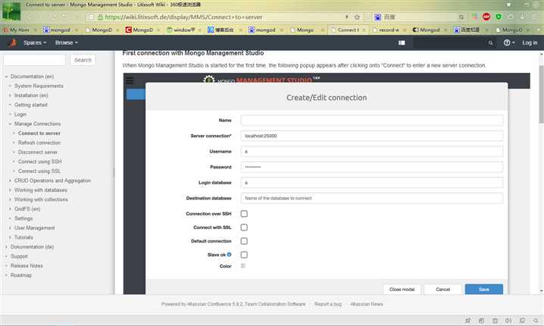The height and width of the screenshot is (326, 544).
Task: Collapse the Documentation (en) tree node
Action: tap(6, 77)
